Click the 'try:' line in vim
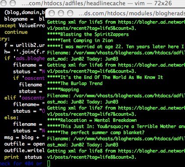The image size is (185, 167). [x=5, y=39]
